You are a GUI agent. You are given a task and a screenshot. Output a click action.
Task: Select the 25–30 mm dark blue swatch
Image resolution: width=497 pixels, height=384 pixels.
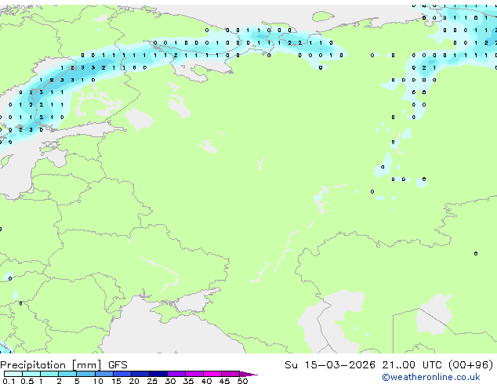pos(158,374)
